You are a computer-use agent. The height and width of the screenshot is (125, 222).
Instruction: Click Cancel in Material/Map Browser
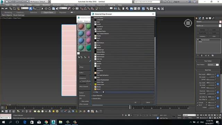pyautogui.click(x=148, y=102)
